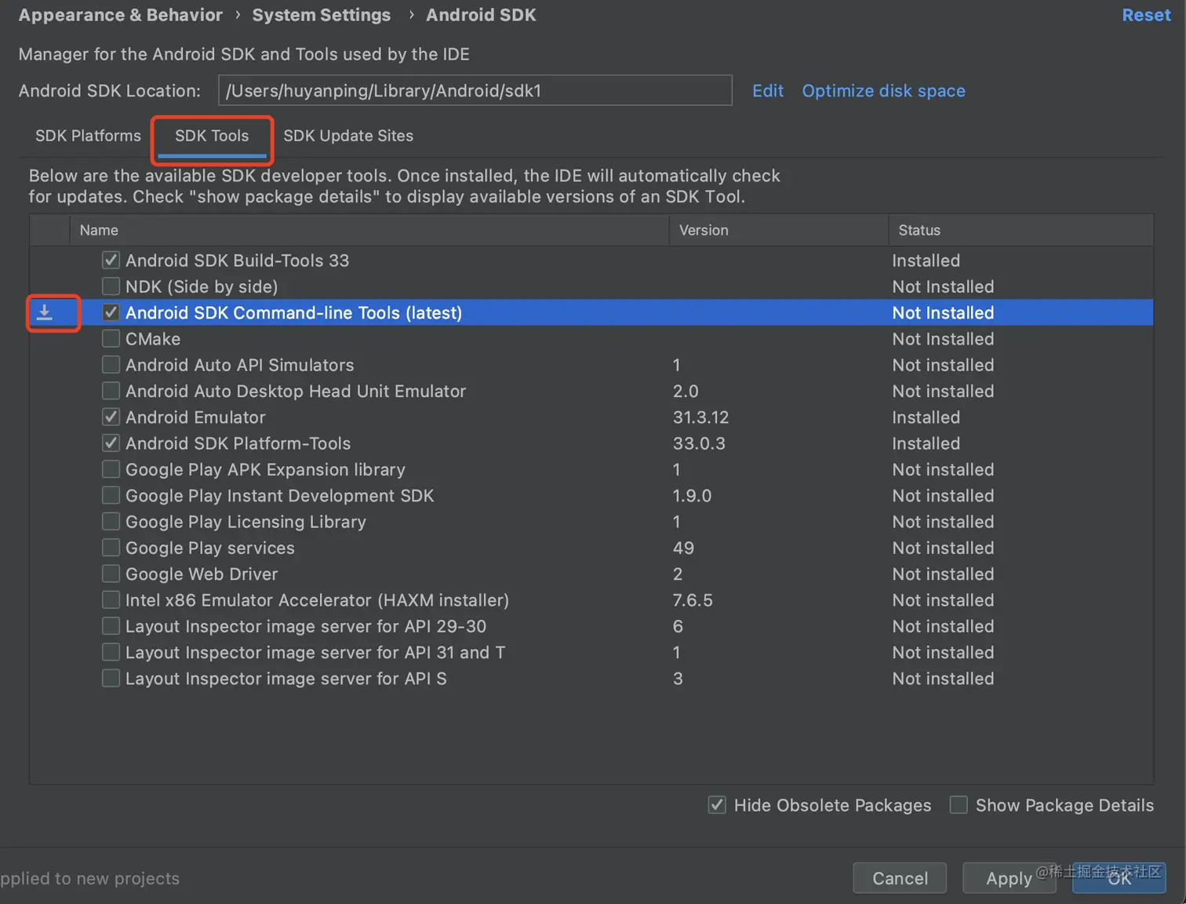1186x904 pixels.
Task: Click the OK button
Action: [x=1119, y=878]
